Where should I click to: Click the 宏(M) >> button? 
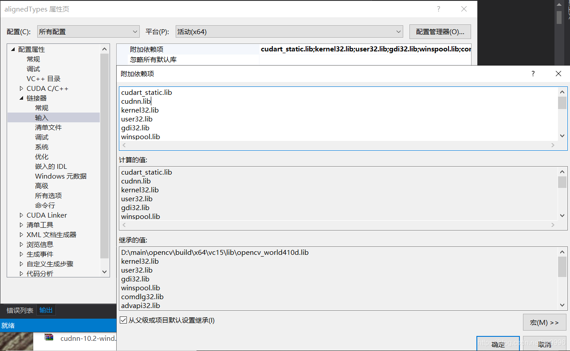tap(544, 322)
